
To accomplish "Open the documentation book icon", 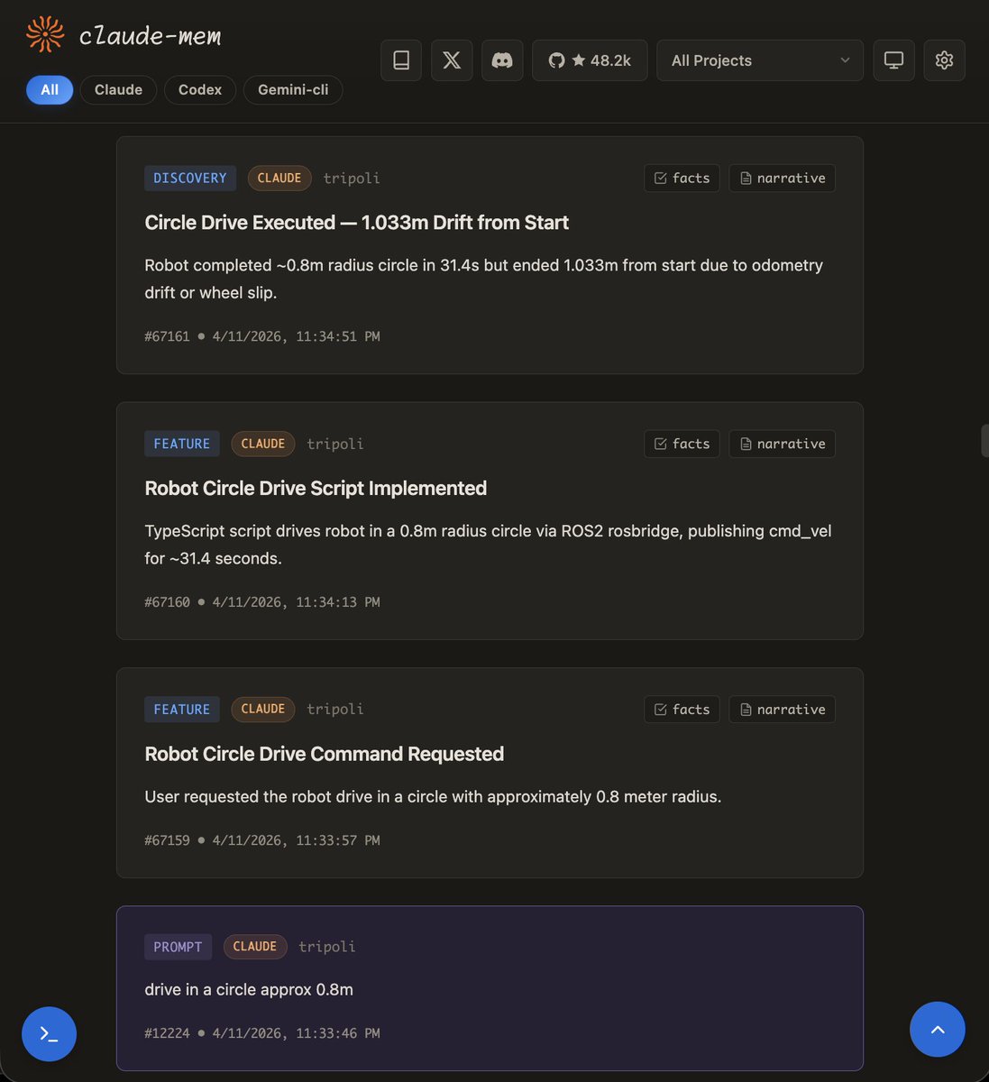I will pyautogui.click(x=401, y=60).
